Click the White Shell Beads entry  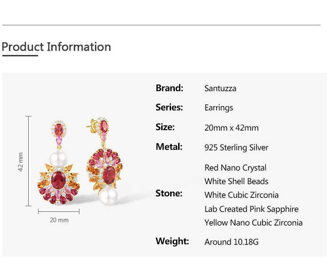coord(236,181)
